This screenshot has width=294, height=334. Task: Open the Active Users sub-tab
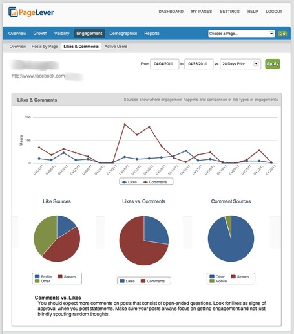tap(116, 47)
